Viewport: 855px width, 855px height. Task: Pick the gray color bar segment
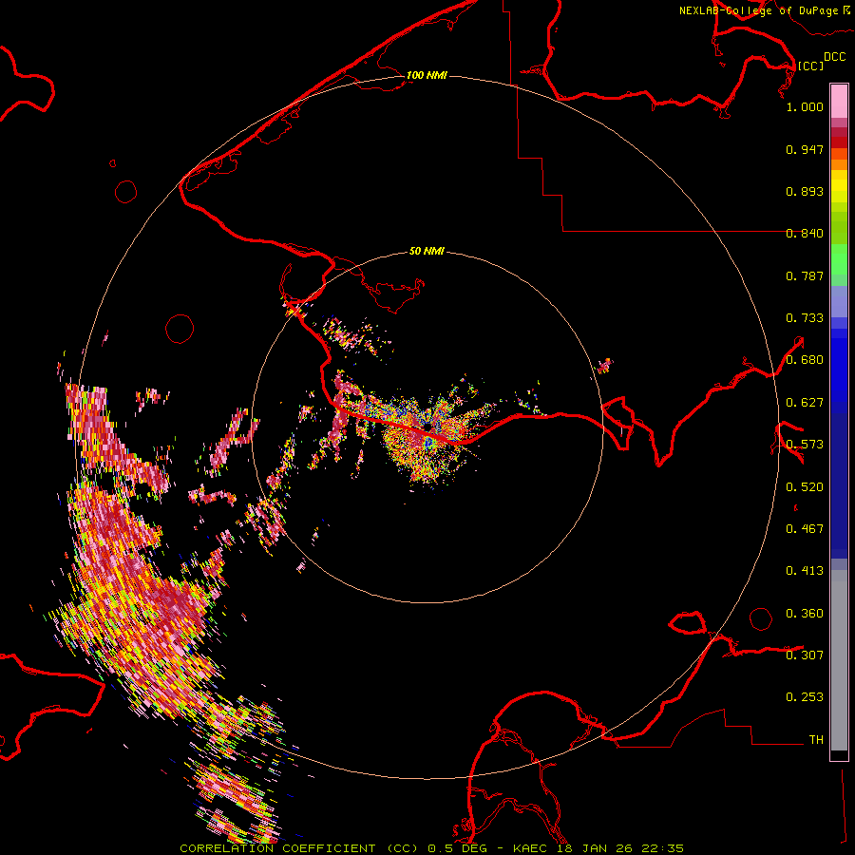pyautogui.click(x=839, y=660)
